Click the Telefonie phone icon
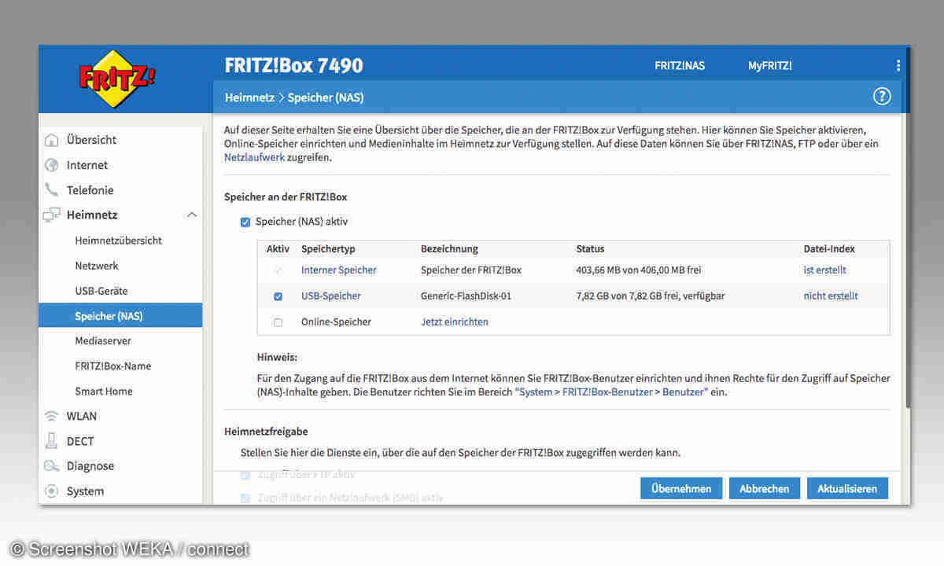This screenshot has height=566, width=944. coord(52,190)
